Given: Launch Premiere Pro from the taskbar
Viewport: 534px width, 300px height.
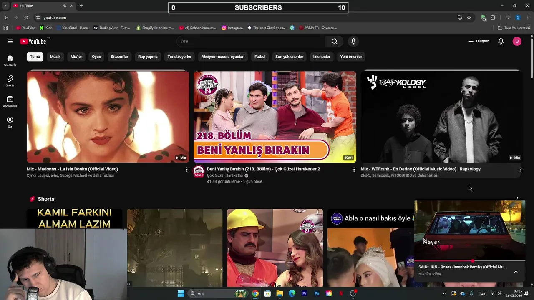Looking at the screenshot, I should pos(304,293).
